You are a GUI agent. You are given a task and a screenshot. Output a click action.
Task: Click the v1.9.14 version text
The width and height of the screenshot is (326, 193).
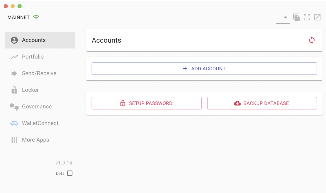64,163
